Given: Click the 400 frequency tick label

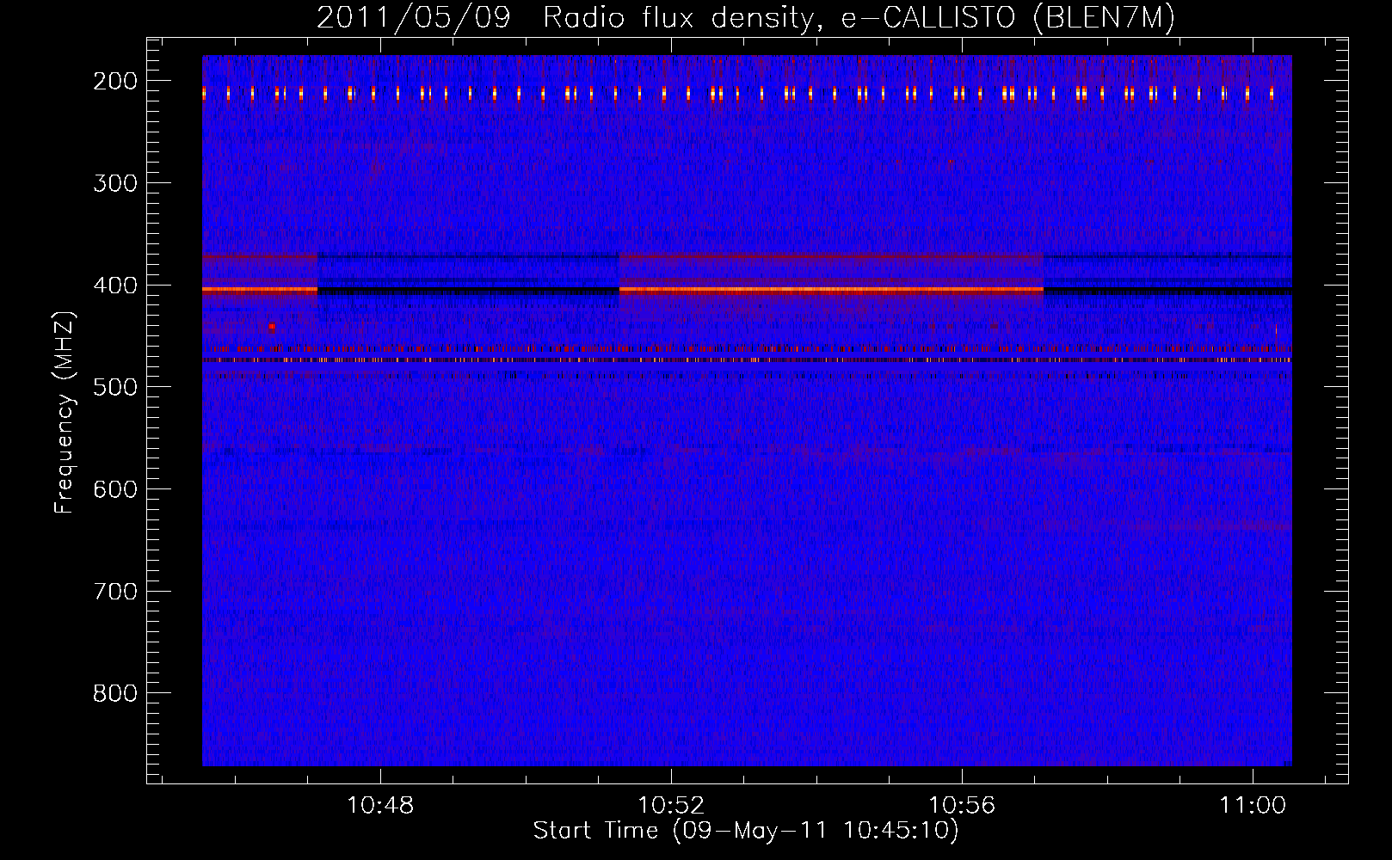Looking at the screenshot, I should 114,286.
